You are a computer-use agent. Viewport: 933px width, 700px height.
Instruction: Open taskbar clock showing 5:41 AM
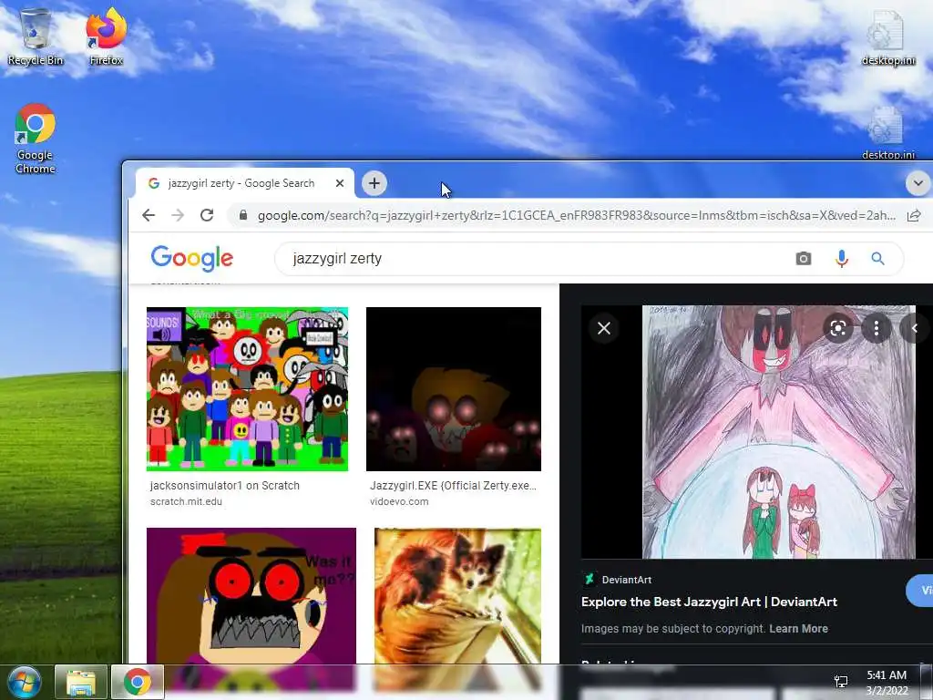(887, 683)
